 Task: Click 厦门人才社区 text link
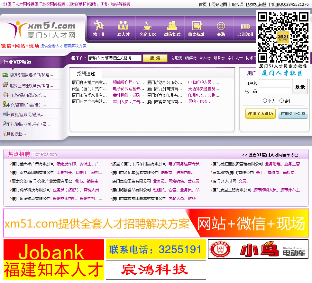tap(282, 73)
